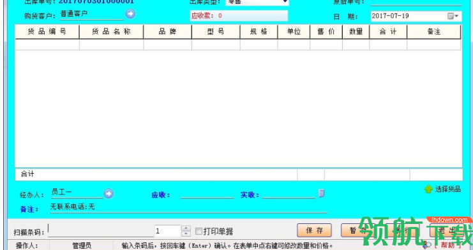Click the 购货客户 field showing 普通客户

pos(92,14)
